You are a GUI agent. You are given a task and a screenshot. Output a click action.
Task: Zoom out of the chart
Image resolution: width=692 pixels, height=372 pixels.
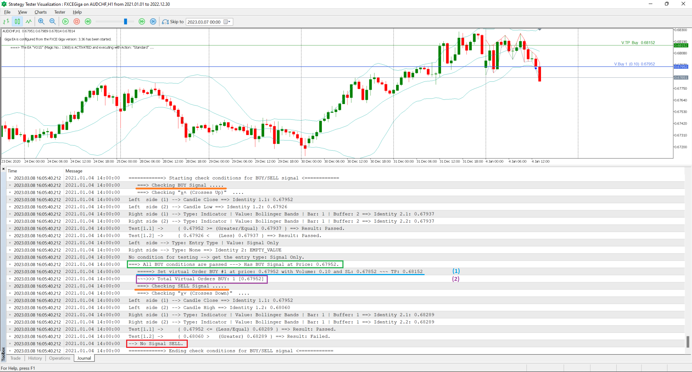(x=52, y=22)
